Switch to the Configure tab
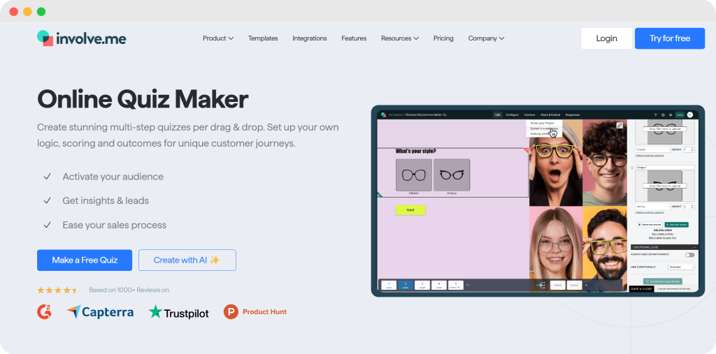This screenshot has width=716, height=354. click(512, 115)
